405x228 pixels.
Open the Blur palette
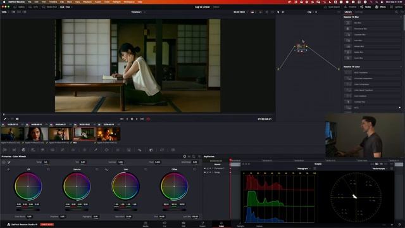pos(140,150)
